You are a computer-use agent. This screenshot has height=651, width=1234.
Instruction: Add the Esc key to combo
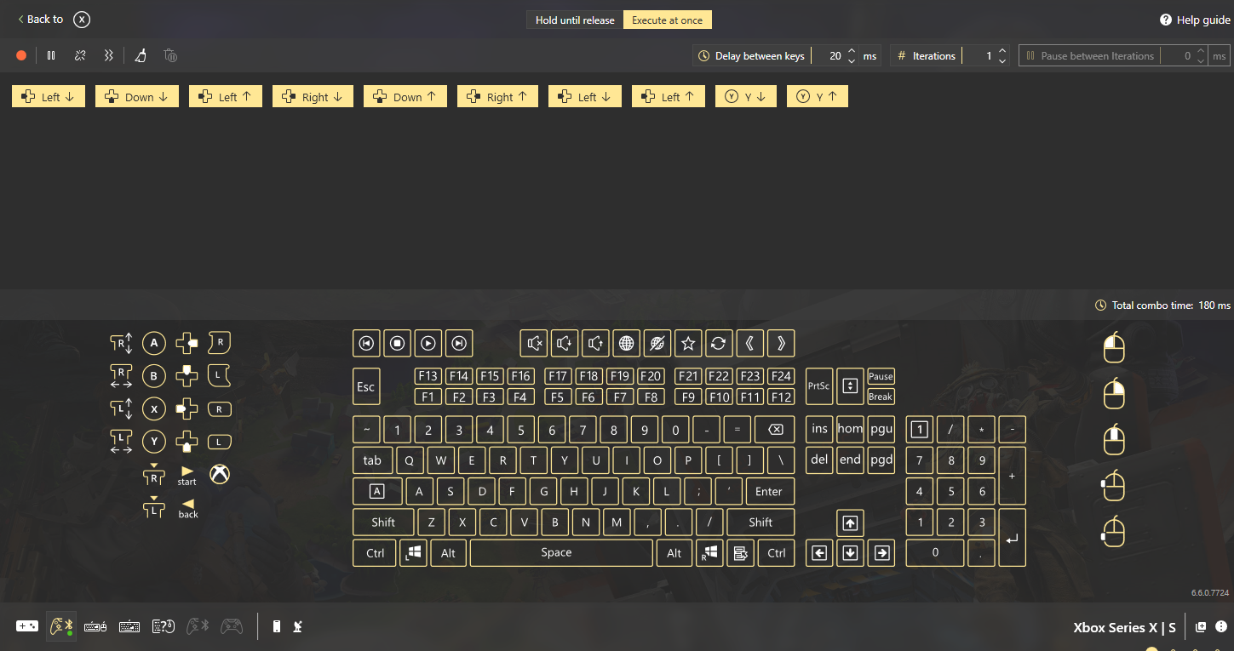[x=366, y=386]
